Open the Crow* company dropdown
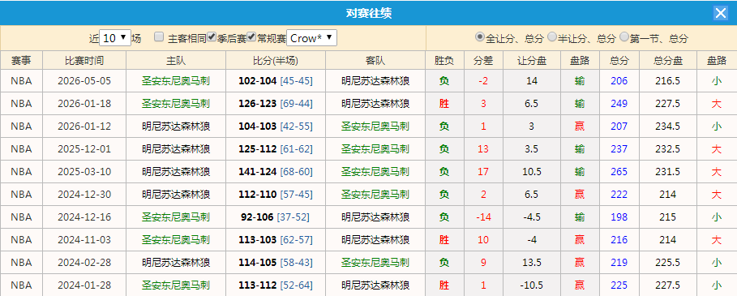This screenshot has height=296, width=737. point(311,38)
